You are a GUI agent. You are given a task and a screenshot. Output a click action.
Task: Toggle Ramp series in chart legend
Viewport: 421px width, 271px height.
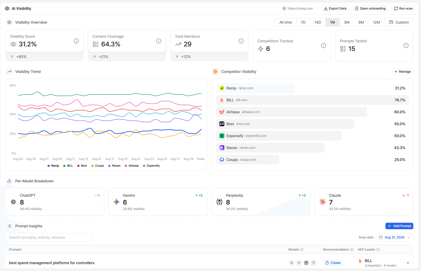[x=53, y=166]
